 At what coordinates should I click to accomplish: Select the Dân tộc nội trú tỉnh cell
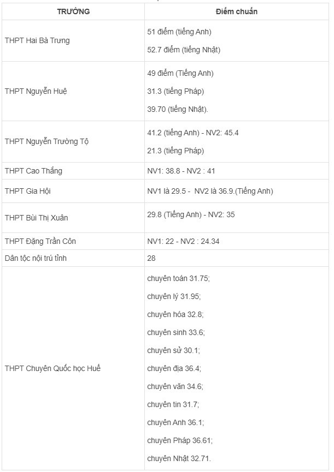pos(39,258)
